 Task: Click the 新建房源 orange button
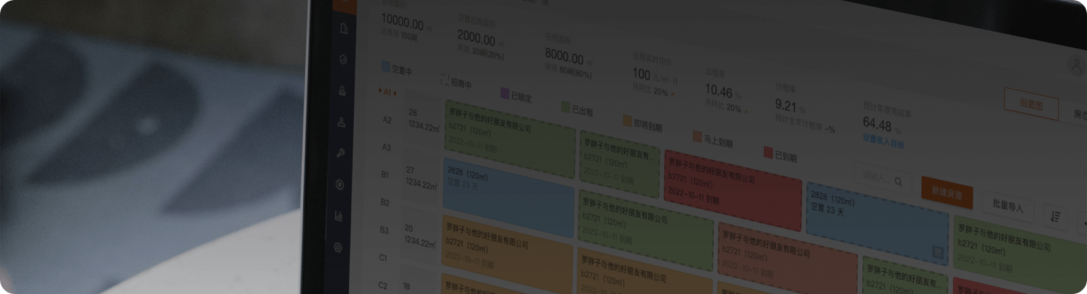click(x=946, y=193)
